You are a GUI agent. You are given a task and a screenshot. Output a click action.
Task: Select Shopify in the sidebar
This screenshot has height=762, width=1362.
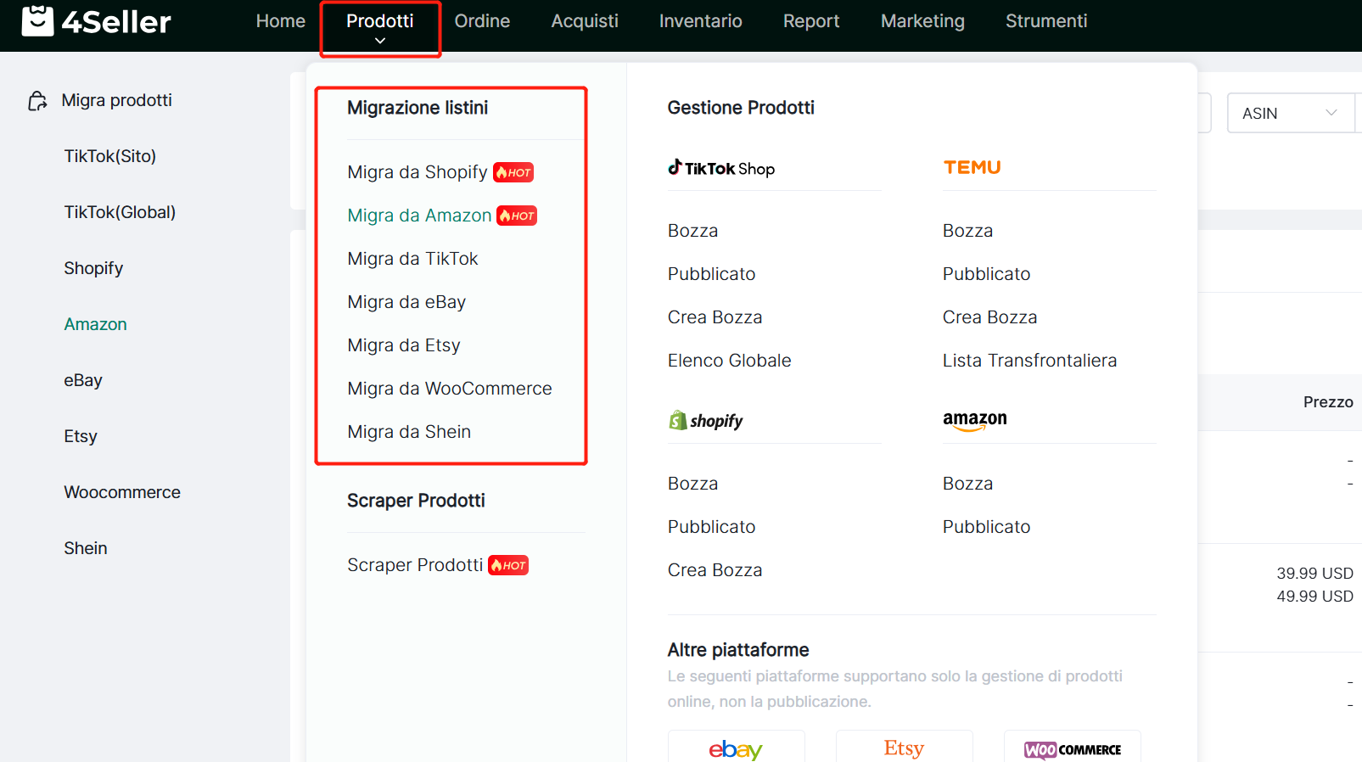[x=93, y=268]
